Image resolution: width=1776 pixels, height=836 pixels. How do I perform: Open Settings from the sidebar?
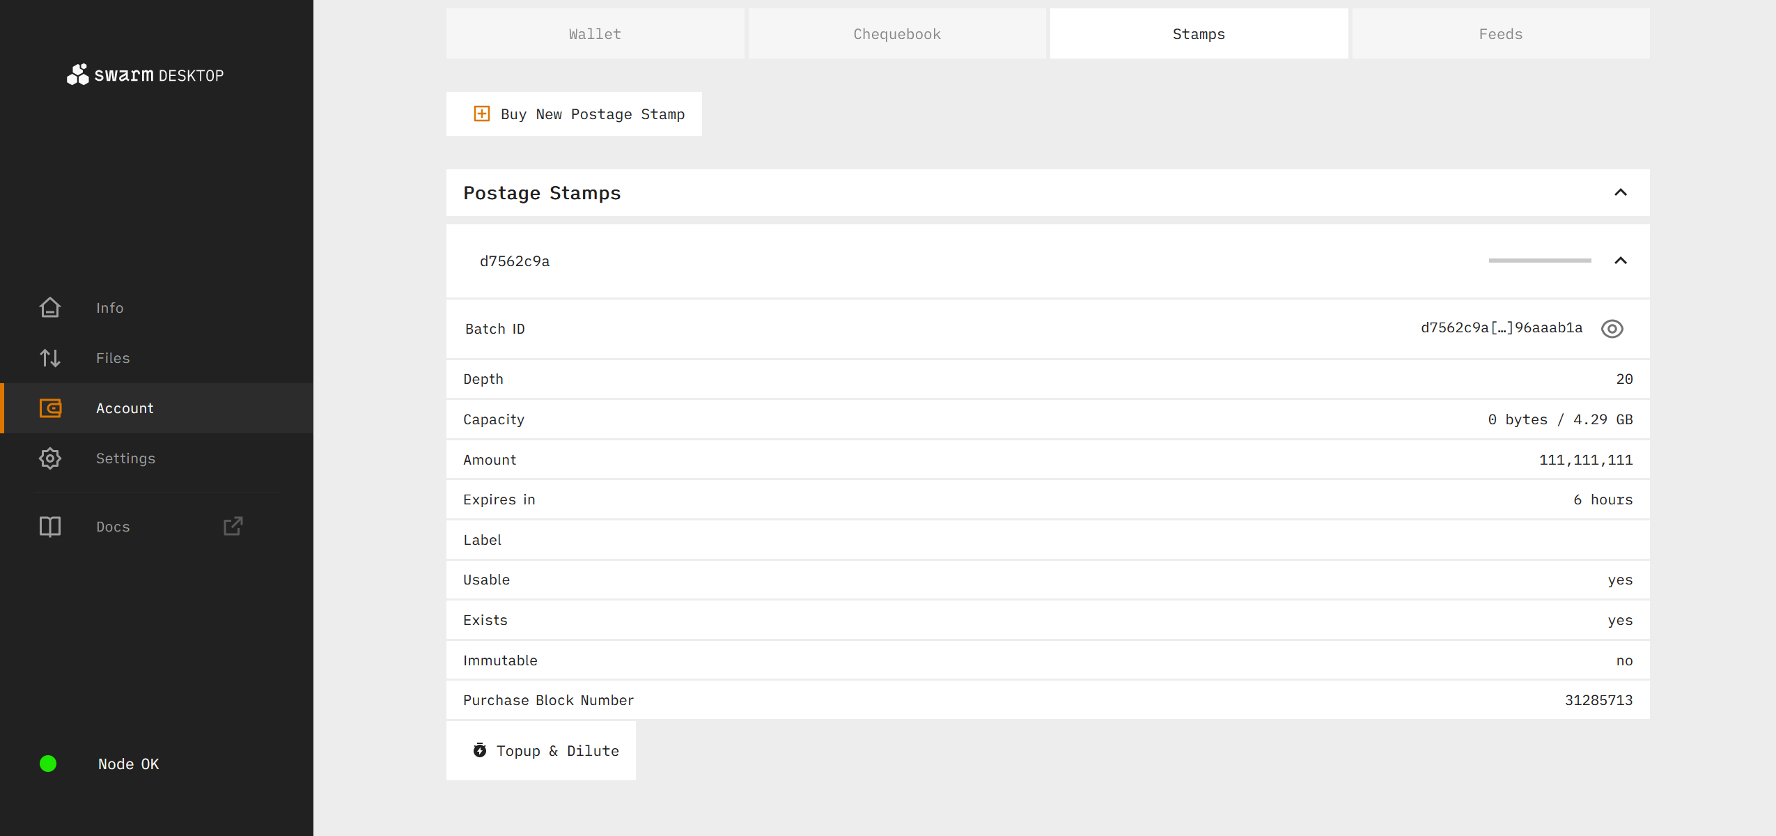click(125, 458)
